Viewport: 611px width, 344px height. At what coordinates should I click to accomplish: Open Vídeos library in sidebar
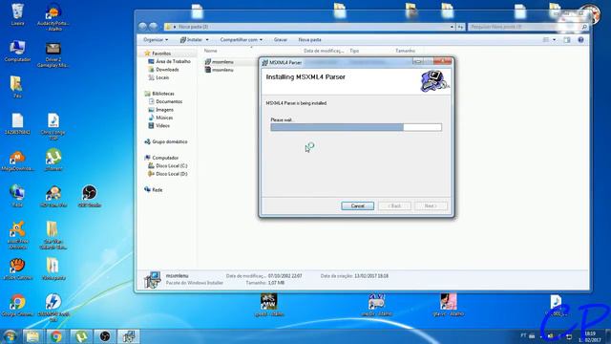pyautogui.click(x=162, y=125)
